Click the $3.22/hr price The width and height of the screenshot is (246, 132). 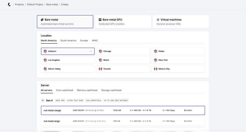pos(188,121)
